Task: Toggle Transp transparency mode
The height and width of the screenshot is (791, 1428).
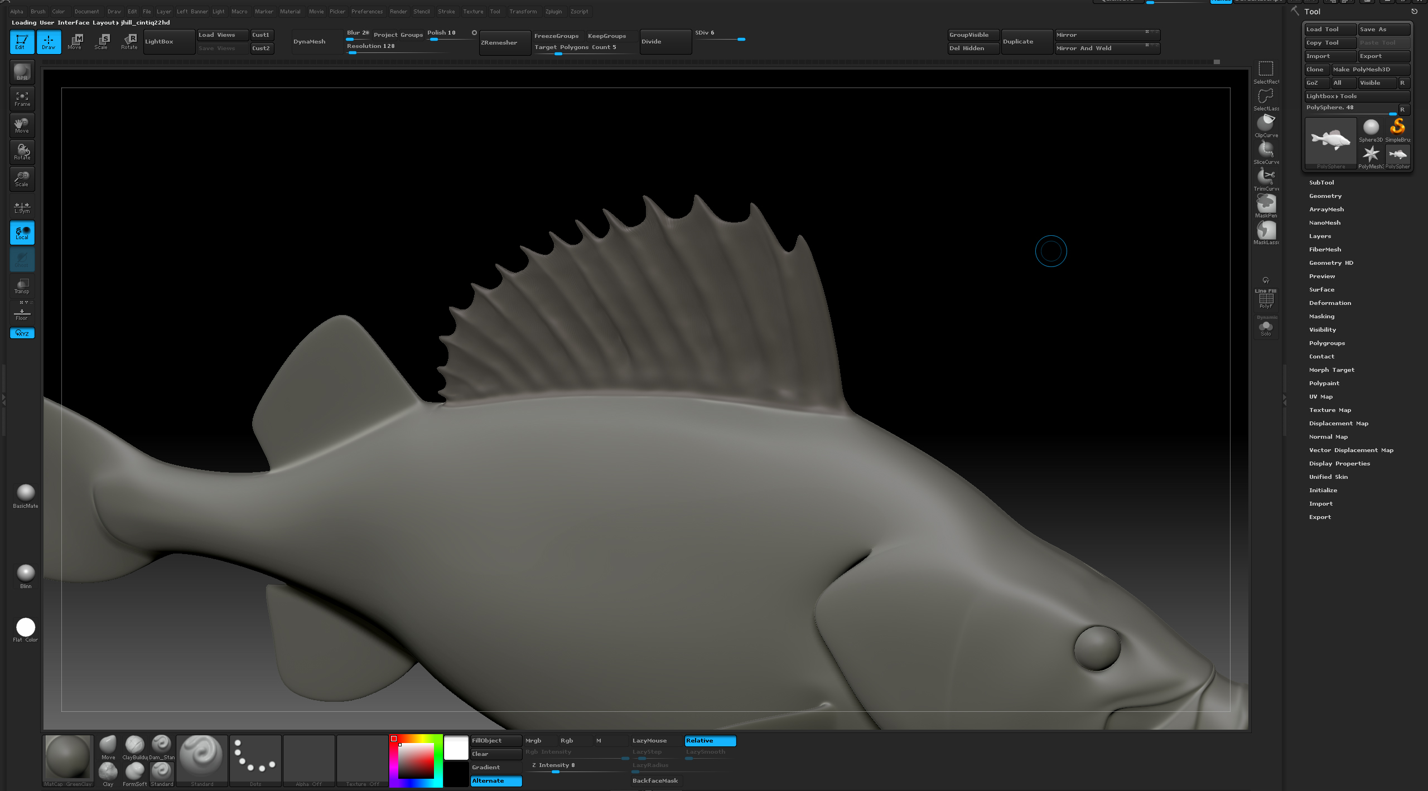Action: pyautogui.click(x=22, y=286)
